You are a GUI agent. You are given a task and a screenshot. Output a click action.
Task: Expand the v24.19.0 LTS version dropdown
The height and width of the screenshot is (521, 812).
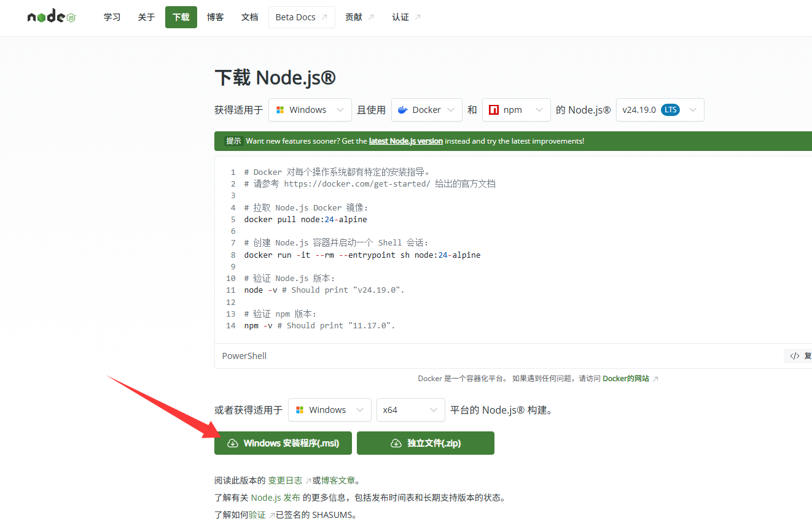click(660, 110)
